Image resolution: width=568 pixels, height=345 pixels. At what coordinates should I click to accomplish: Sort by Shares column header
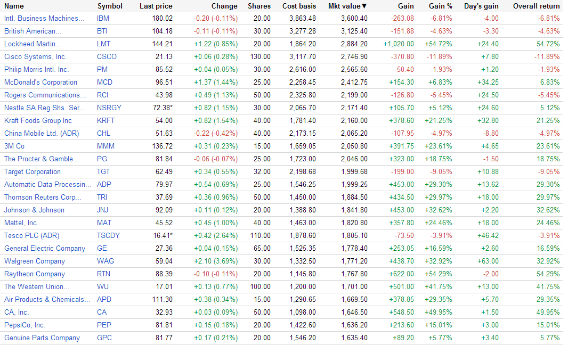[259, 6]
